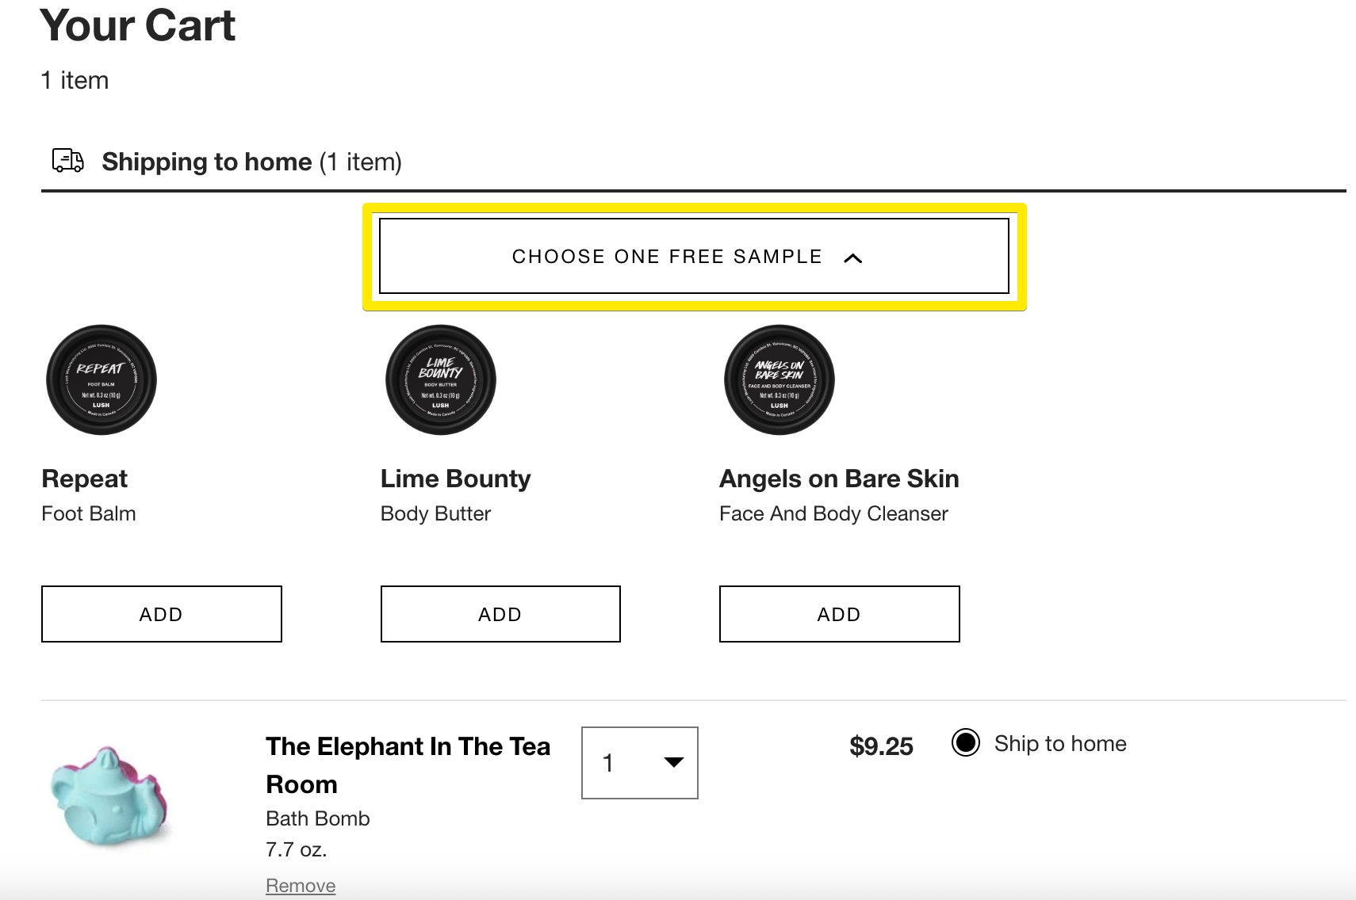The height and width of the screenshot is (900, 1356).
Task: Click the Ship to home label
Action: click(x=1060, y=743)
